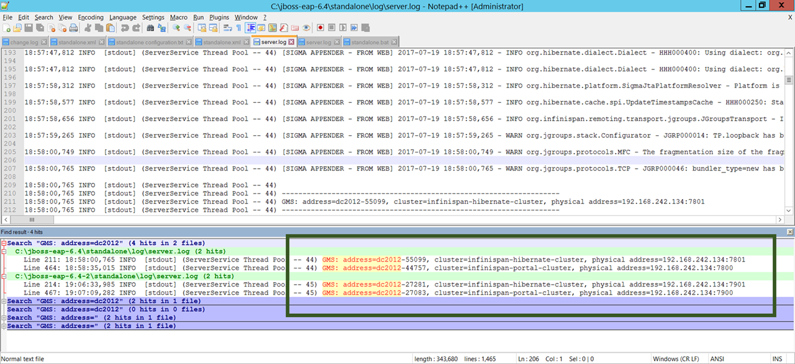The height and width of the screenshot is (364, 795).
Task: Click the editor vertical scrollbar thumb
Action: [x=789, y=79]
